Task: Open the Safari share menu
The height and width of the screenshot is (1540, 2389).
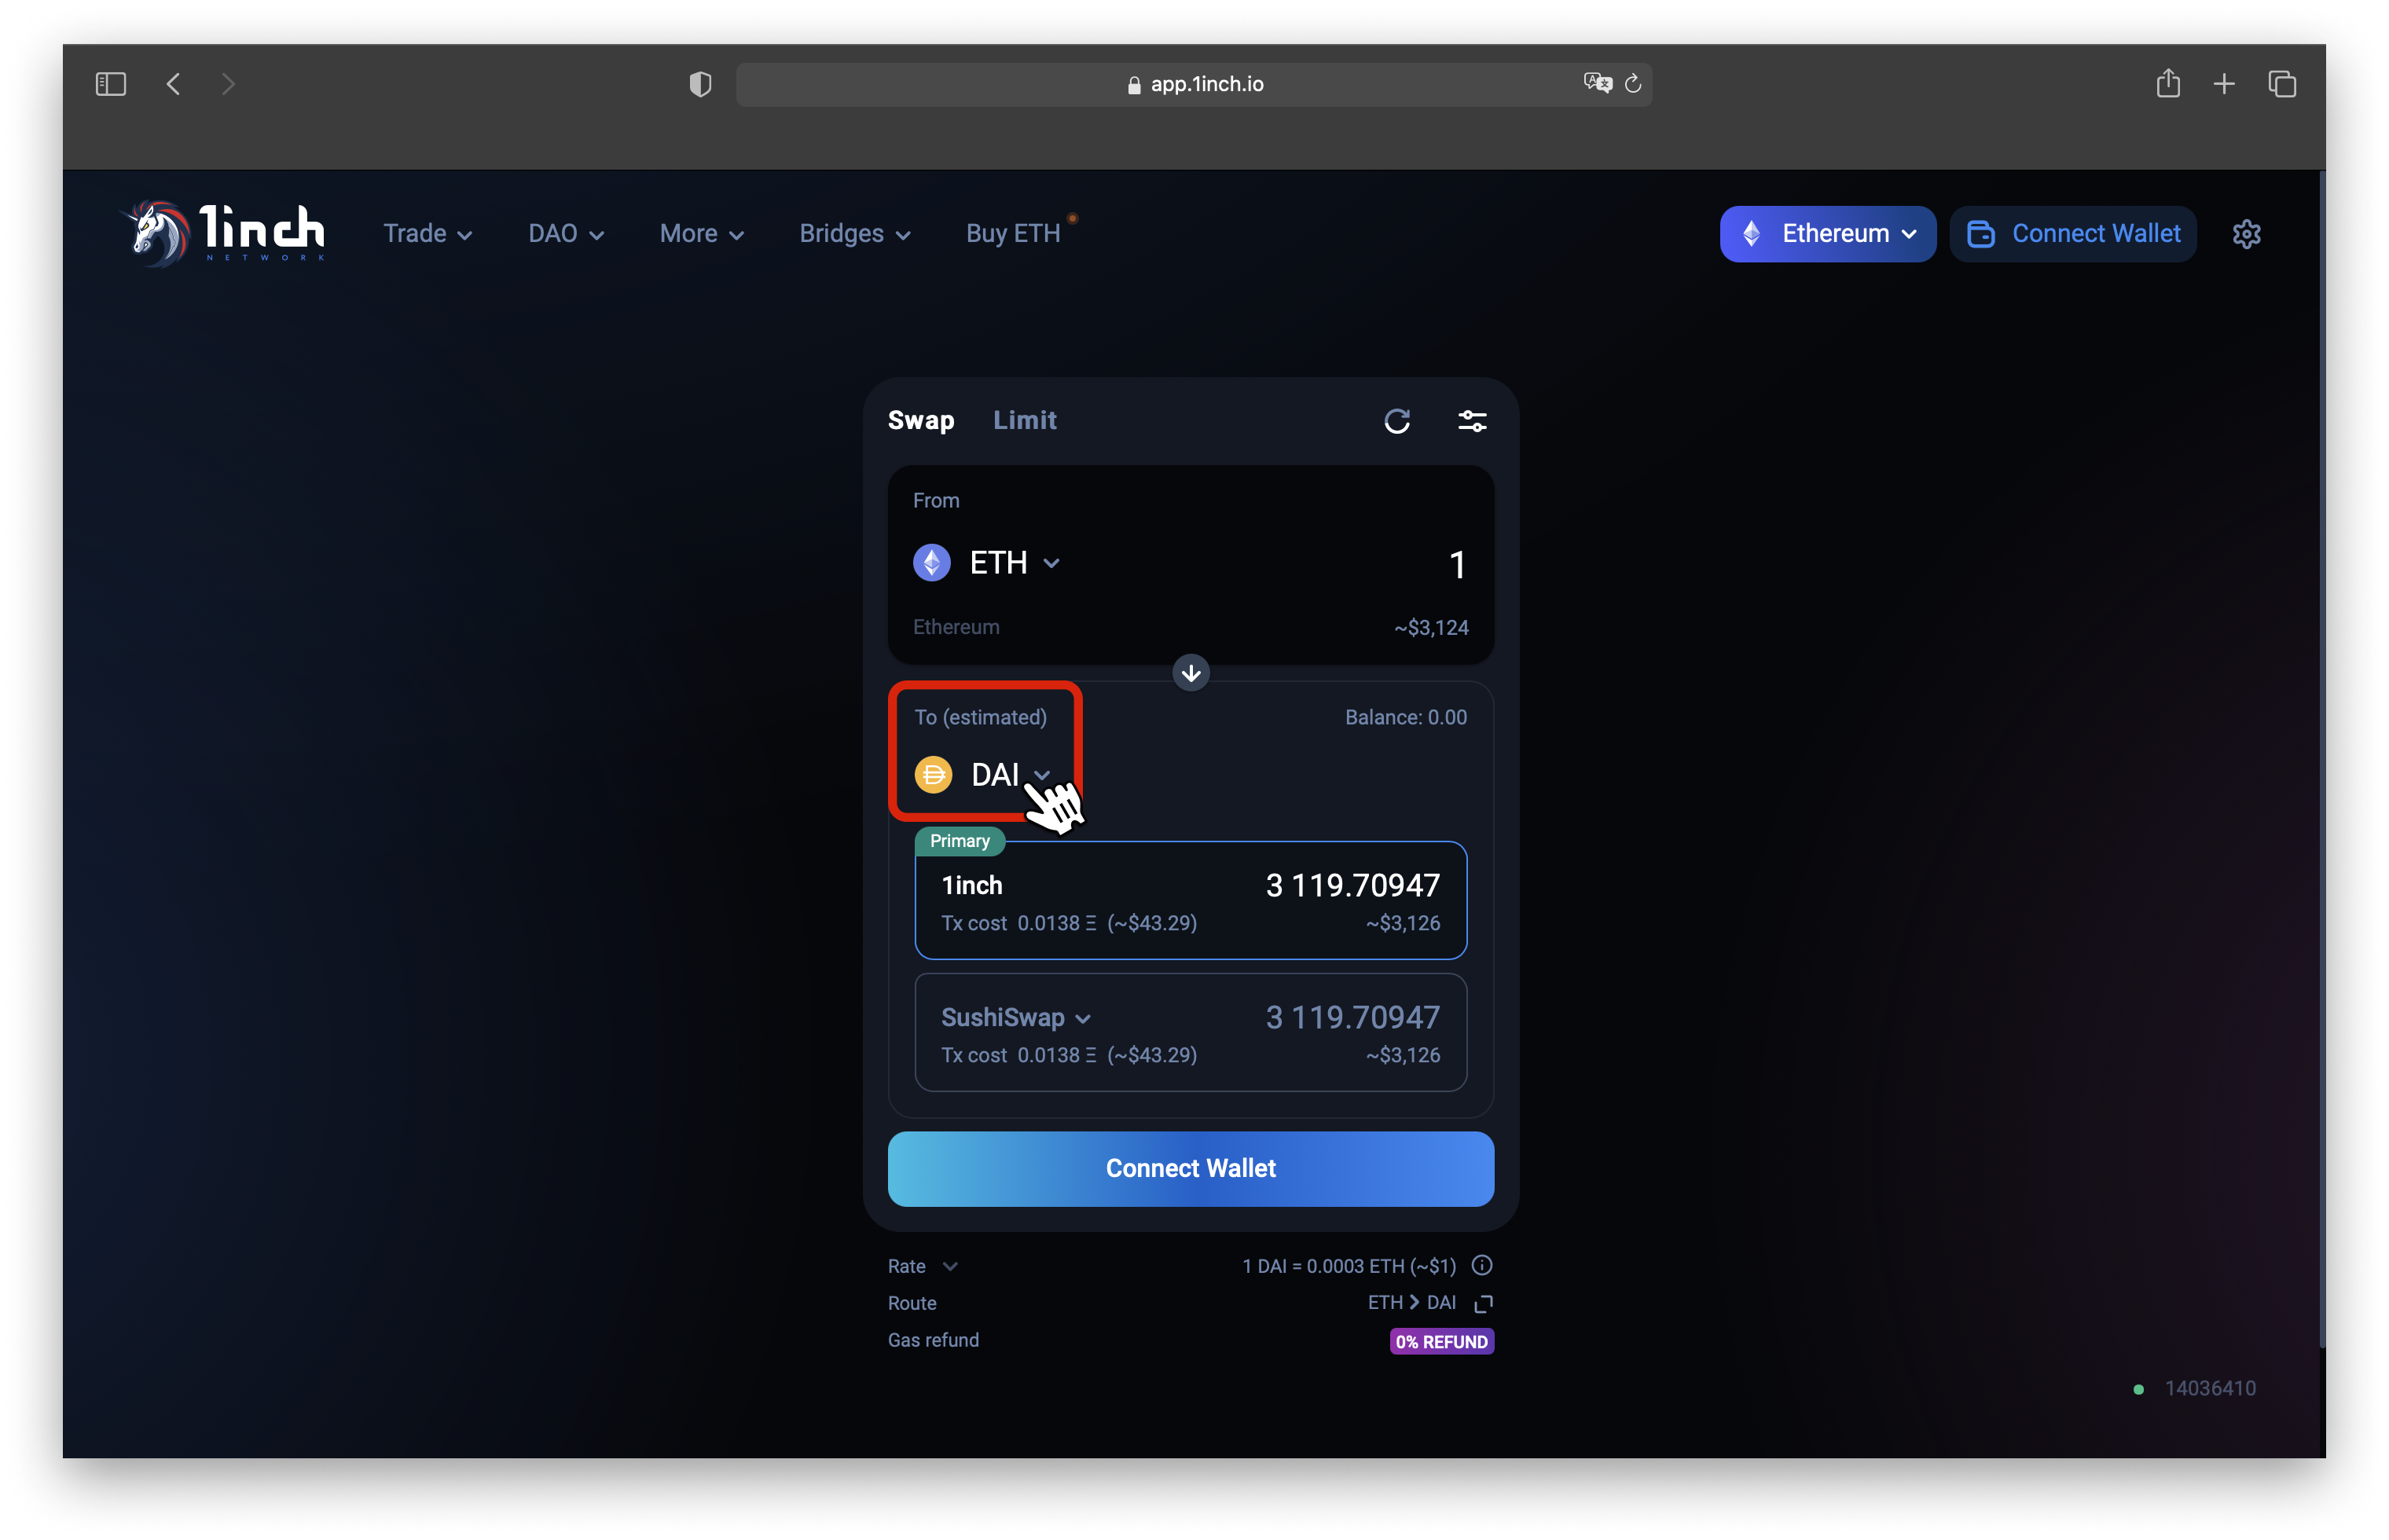Action: (2168, 83)
